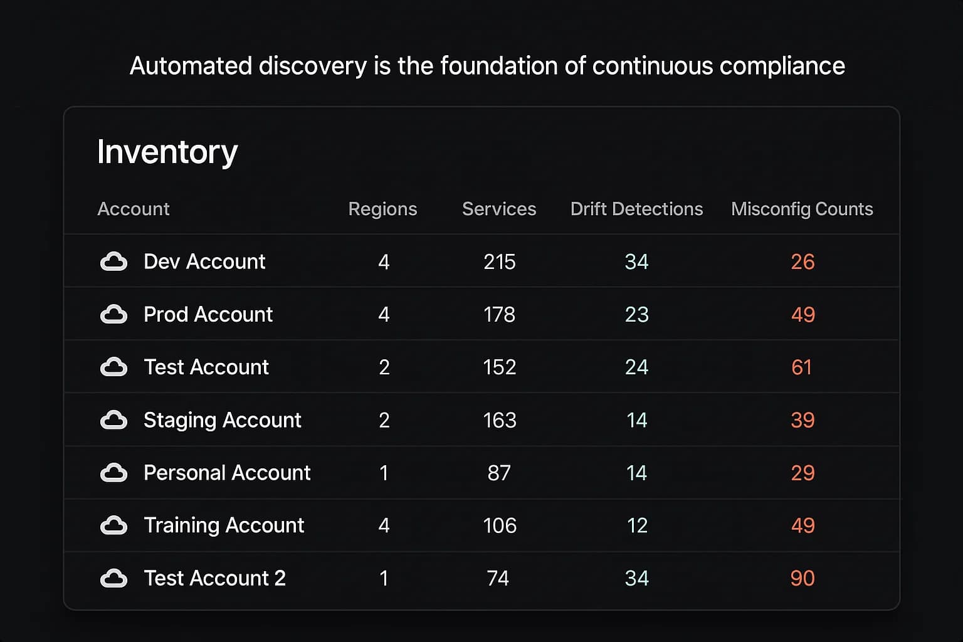This screenshot has width=963, height=642.
Task: Sort by the Services column header
Action: pyautogui.click(x=499, y=209)
